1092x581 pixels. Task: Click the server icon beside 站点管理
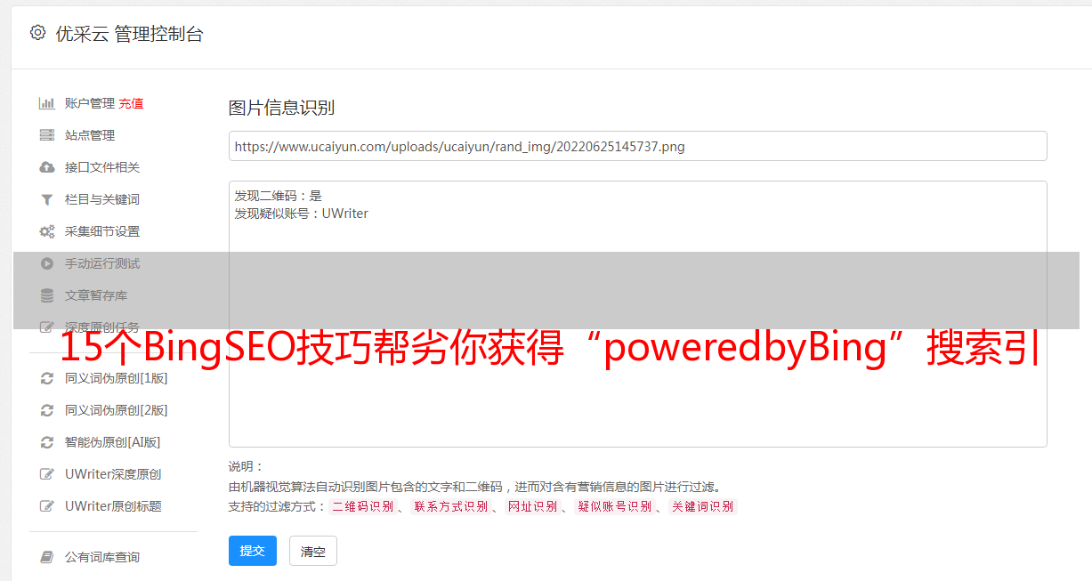click(x=47, y=135)
